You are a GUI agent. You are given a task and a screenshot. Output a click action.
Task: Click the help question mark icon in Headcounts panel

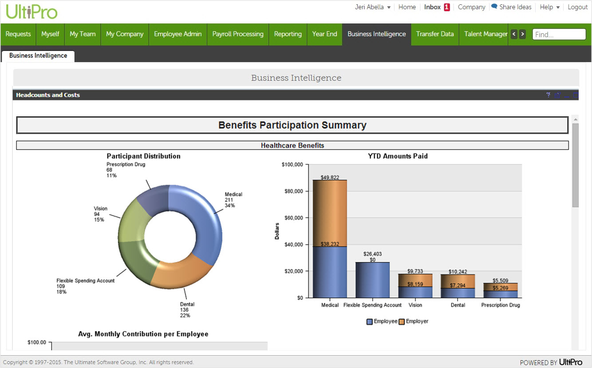[549, 95]
